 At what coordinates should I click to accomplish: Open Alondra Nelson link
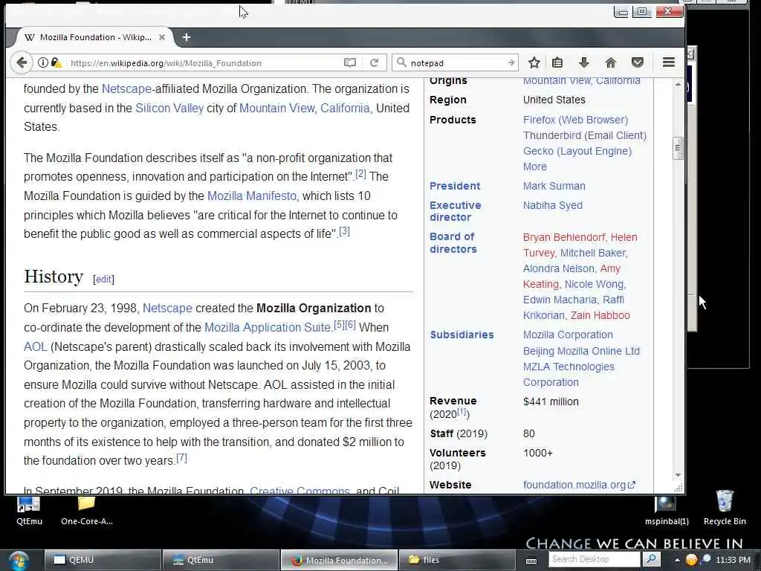click(x=558, y=268)
